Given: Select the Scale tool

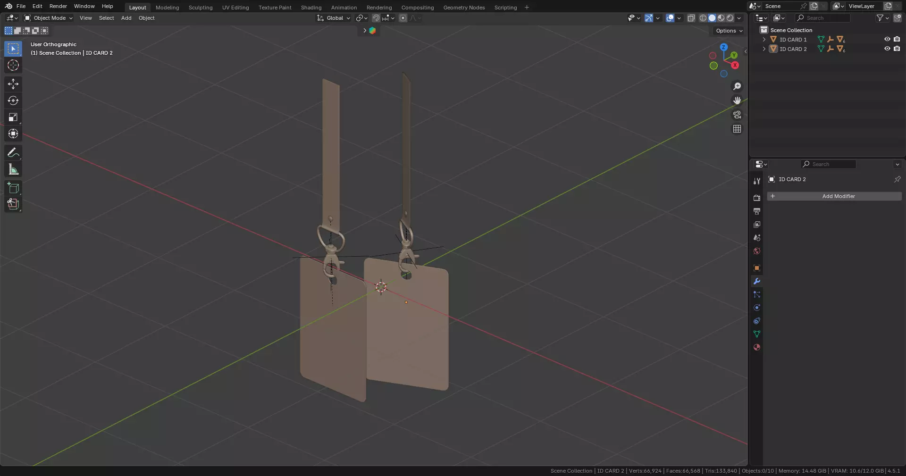Looking at the screenshot, I should [x=13, y=117].
